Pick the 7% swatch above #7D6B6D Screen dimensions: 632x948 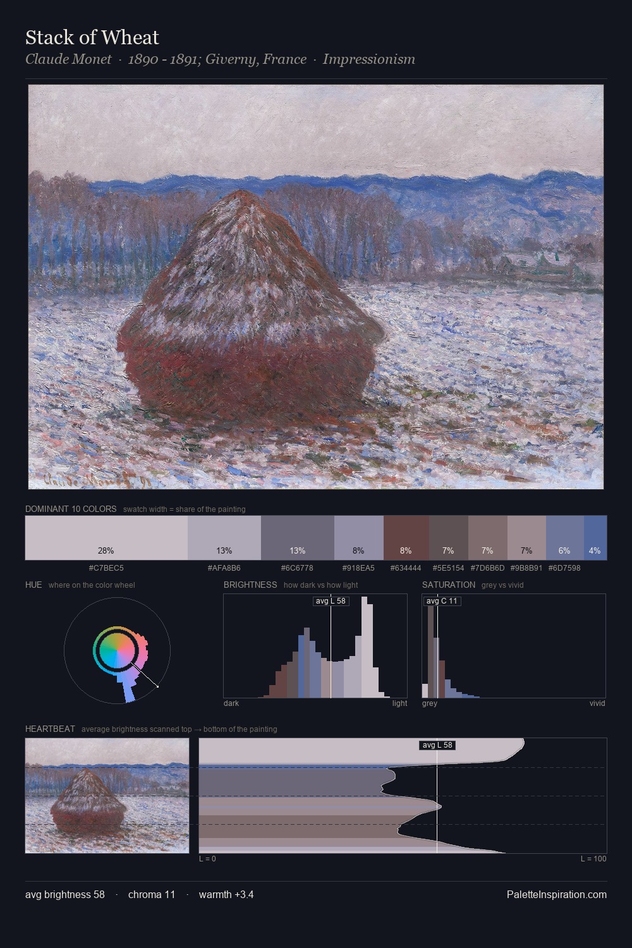pyautogui.click(x=488, y=538)
